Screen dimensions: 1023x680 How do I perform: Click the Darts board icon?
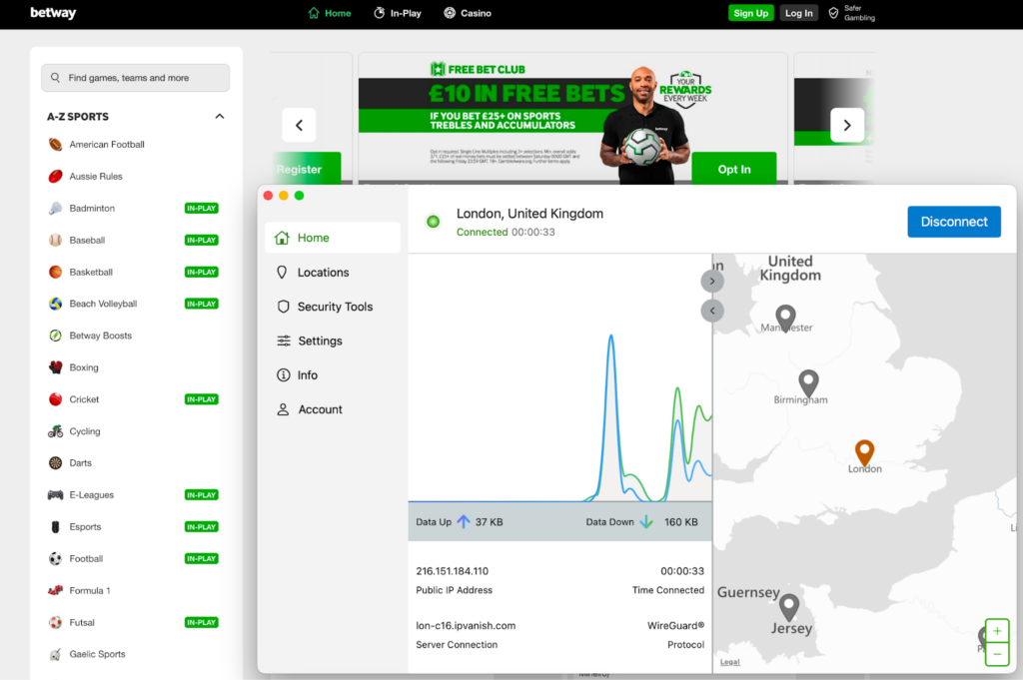click(56, 463)
